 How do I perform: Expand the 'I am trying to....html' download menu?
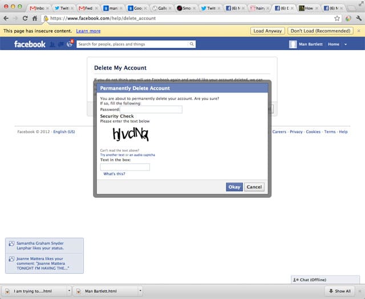point(69,290)
